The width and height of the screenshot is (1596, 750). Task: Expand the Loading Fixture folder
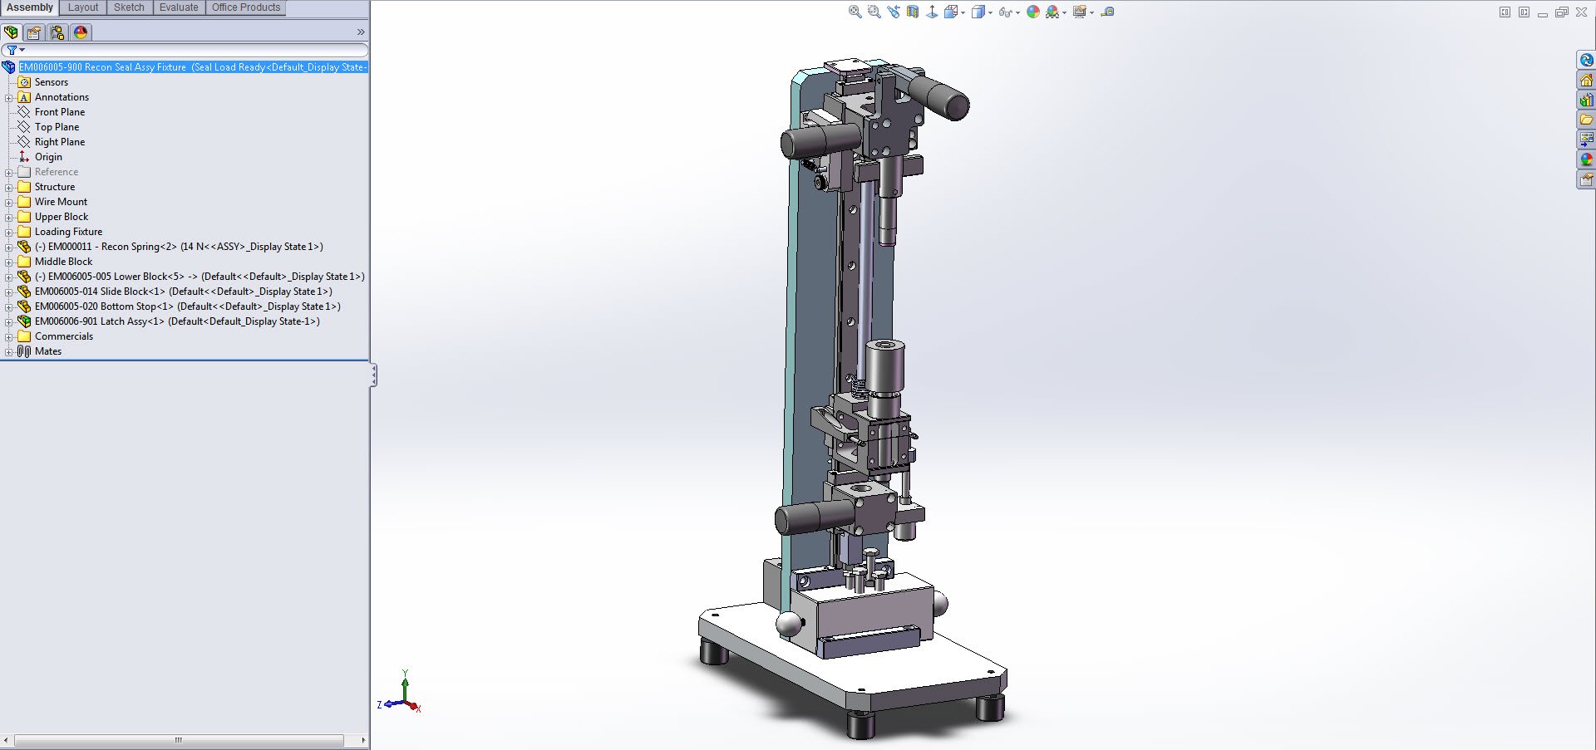pyautogui.click(x=8, y=232)
